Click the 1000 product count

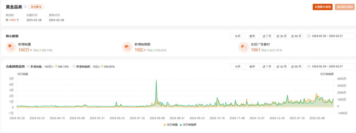(x=12, y=20)
